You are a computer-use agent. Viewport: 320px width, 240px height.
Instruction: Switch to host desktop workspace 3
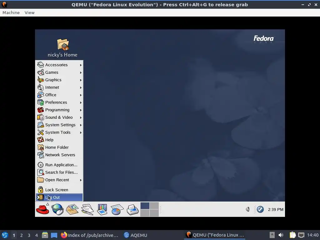coord(29,235)
